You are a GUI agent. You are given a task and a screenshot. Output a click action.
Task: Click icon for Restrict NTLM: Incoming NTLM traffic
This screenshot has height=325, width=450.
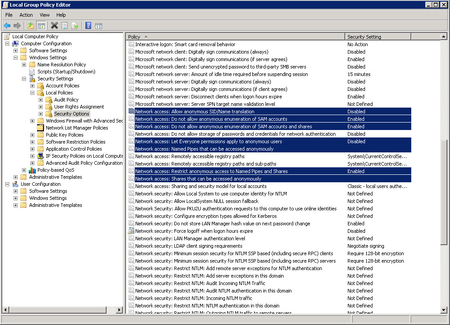pos(131,298)
